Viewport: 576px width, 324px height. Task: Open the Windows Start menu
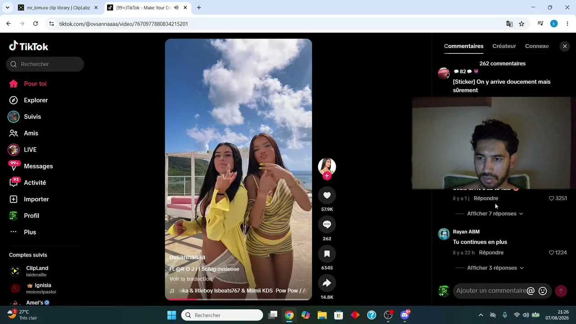click(x=171, y=315)
